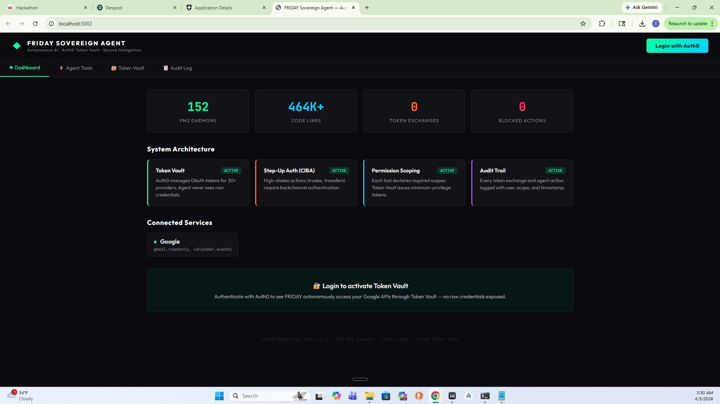Click the FRIDAY green diamond logo
The height and width of the screenshot is (404, 720).
pos(17,46)
